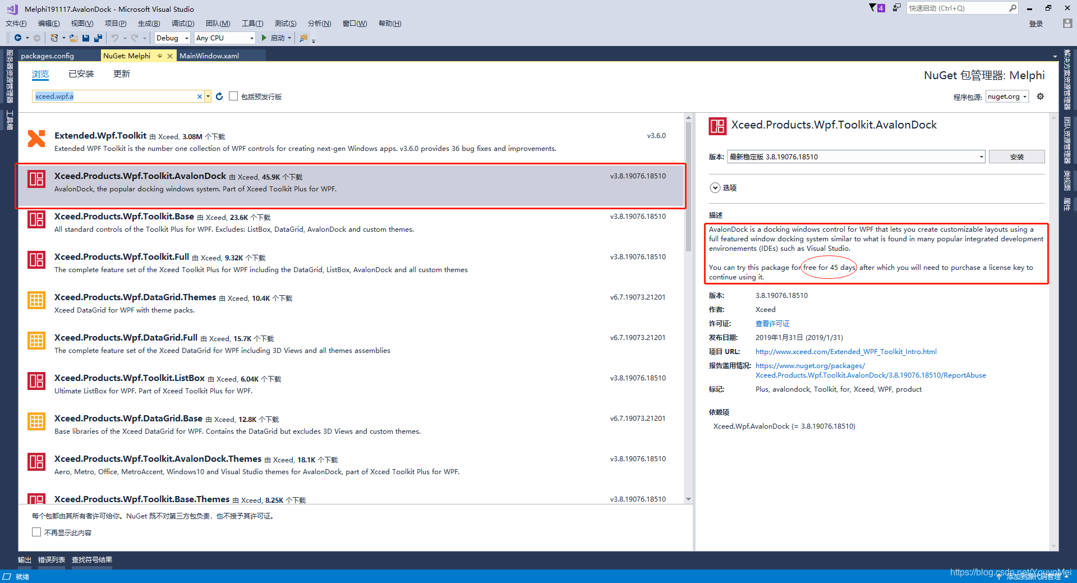Screen dimensions: 1077x583
Task: Open the Build (生成) menu
Action: 149,23
